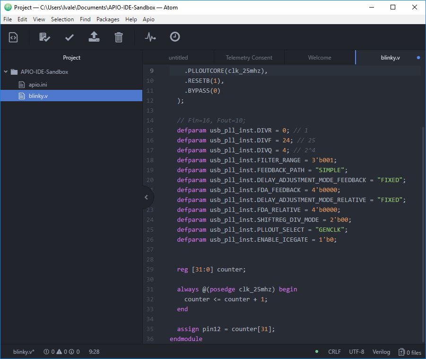Open the Verilog grammar selector
The image size is (426, 359).
pyautogui.click(x=381, y=352)
